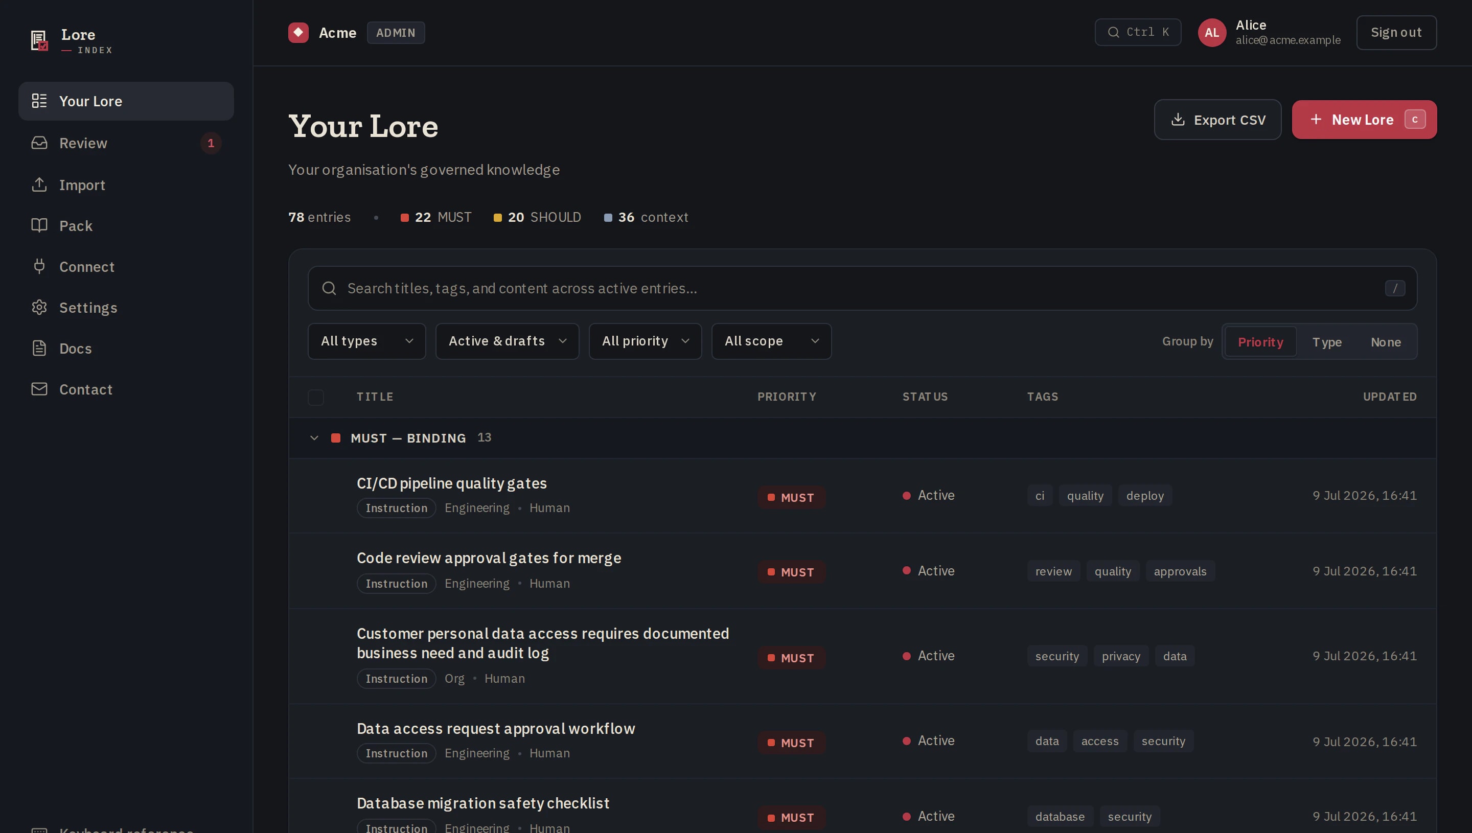Open Code review approval gates for merge
Screen dimensions: 1472x833
489,558
